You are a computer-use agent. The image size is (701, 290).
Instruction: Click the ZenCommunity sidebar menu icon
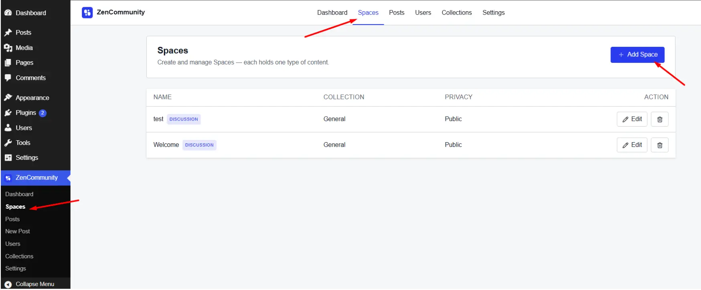click(x=8, y=178)
